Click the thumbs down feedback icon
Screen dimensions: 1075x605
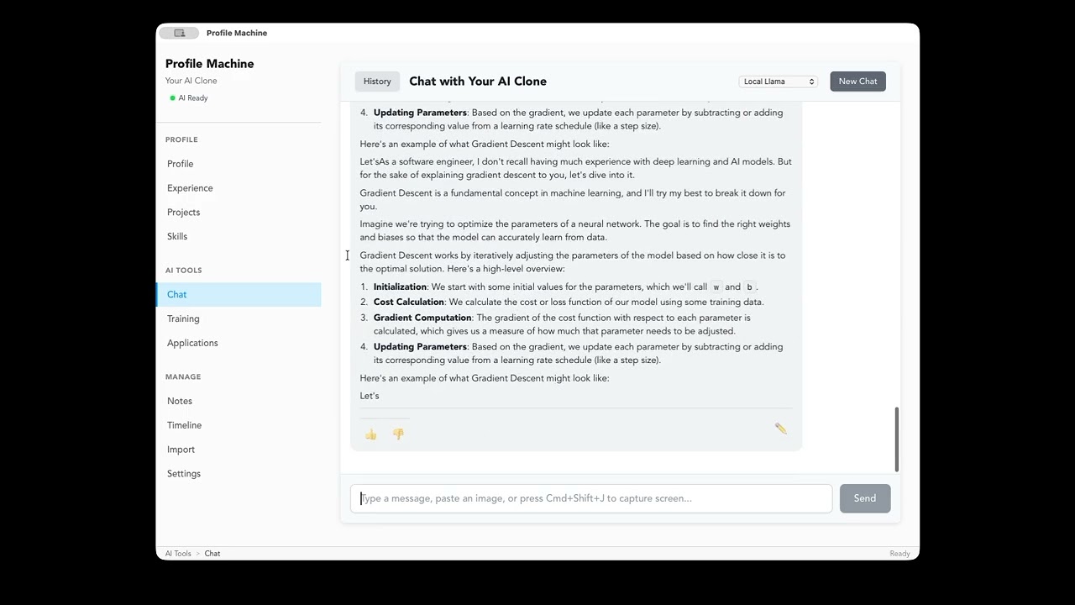[x=398, y=434]
